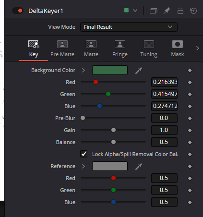The image size is (203, 217).
Task: Keyframe the Reference Blue diamond
Action: click(x=190, y=202)
